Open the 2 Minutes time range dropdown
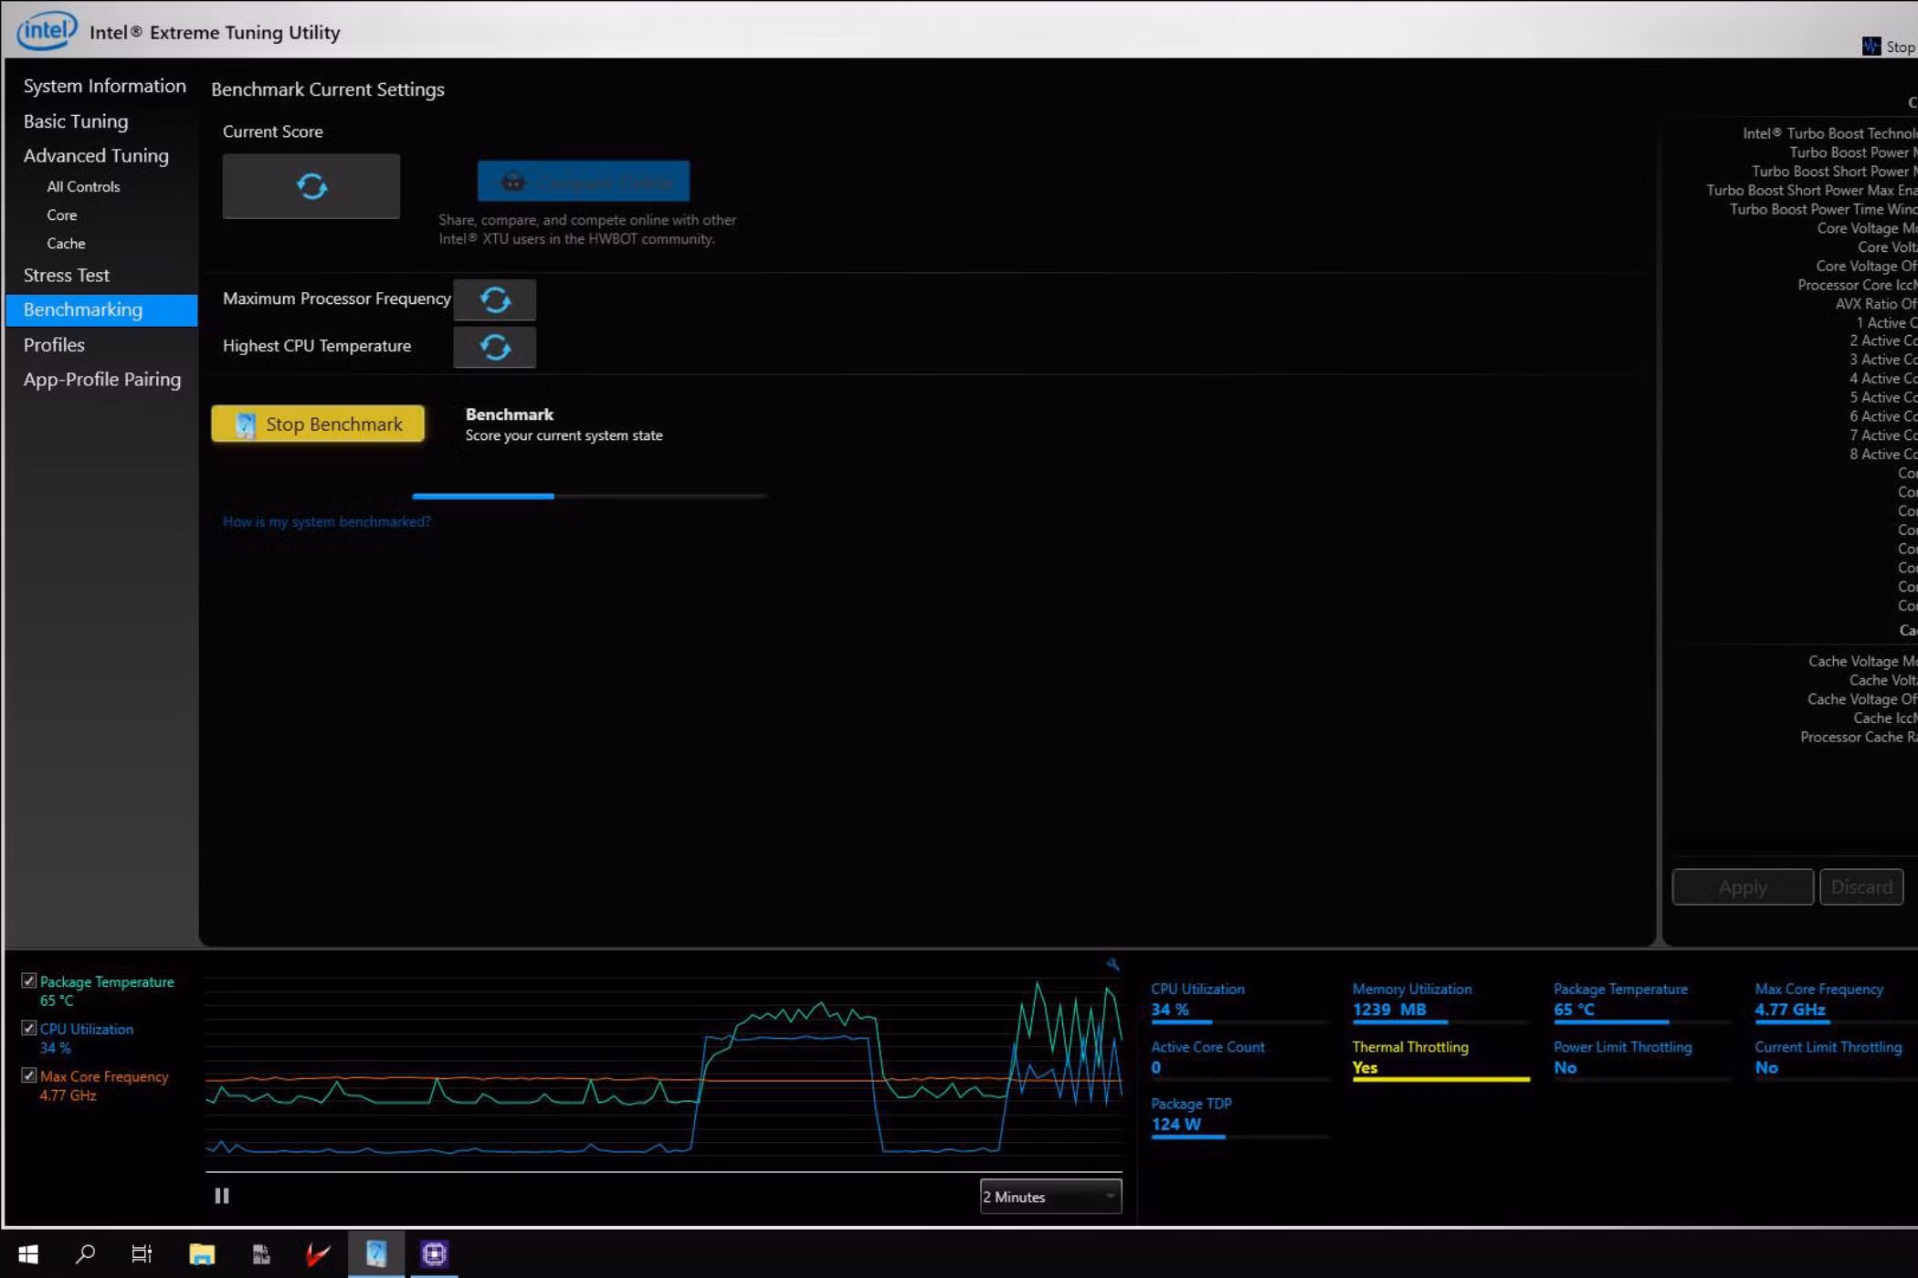 [1049, 1197]
